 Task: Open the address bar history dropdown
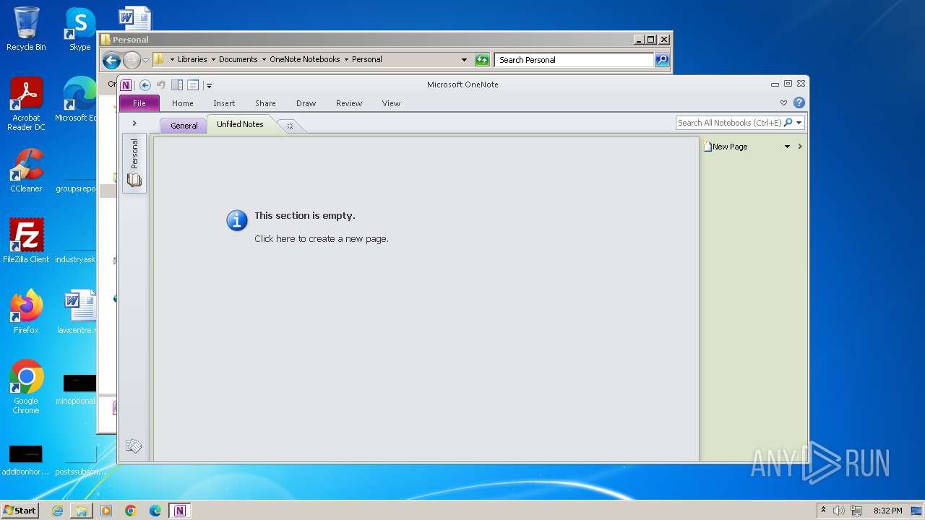click(464, 60)
